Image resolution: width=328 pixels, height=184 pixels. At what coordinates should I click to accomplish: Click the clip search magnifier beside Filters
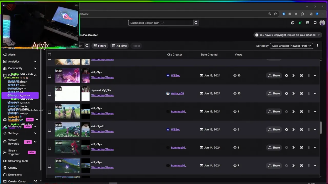point(87,46)
